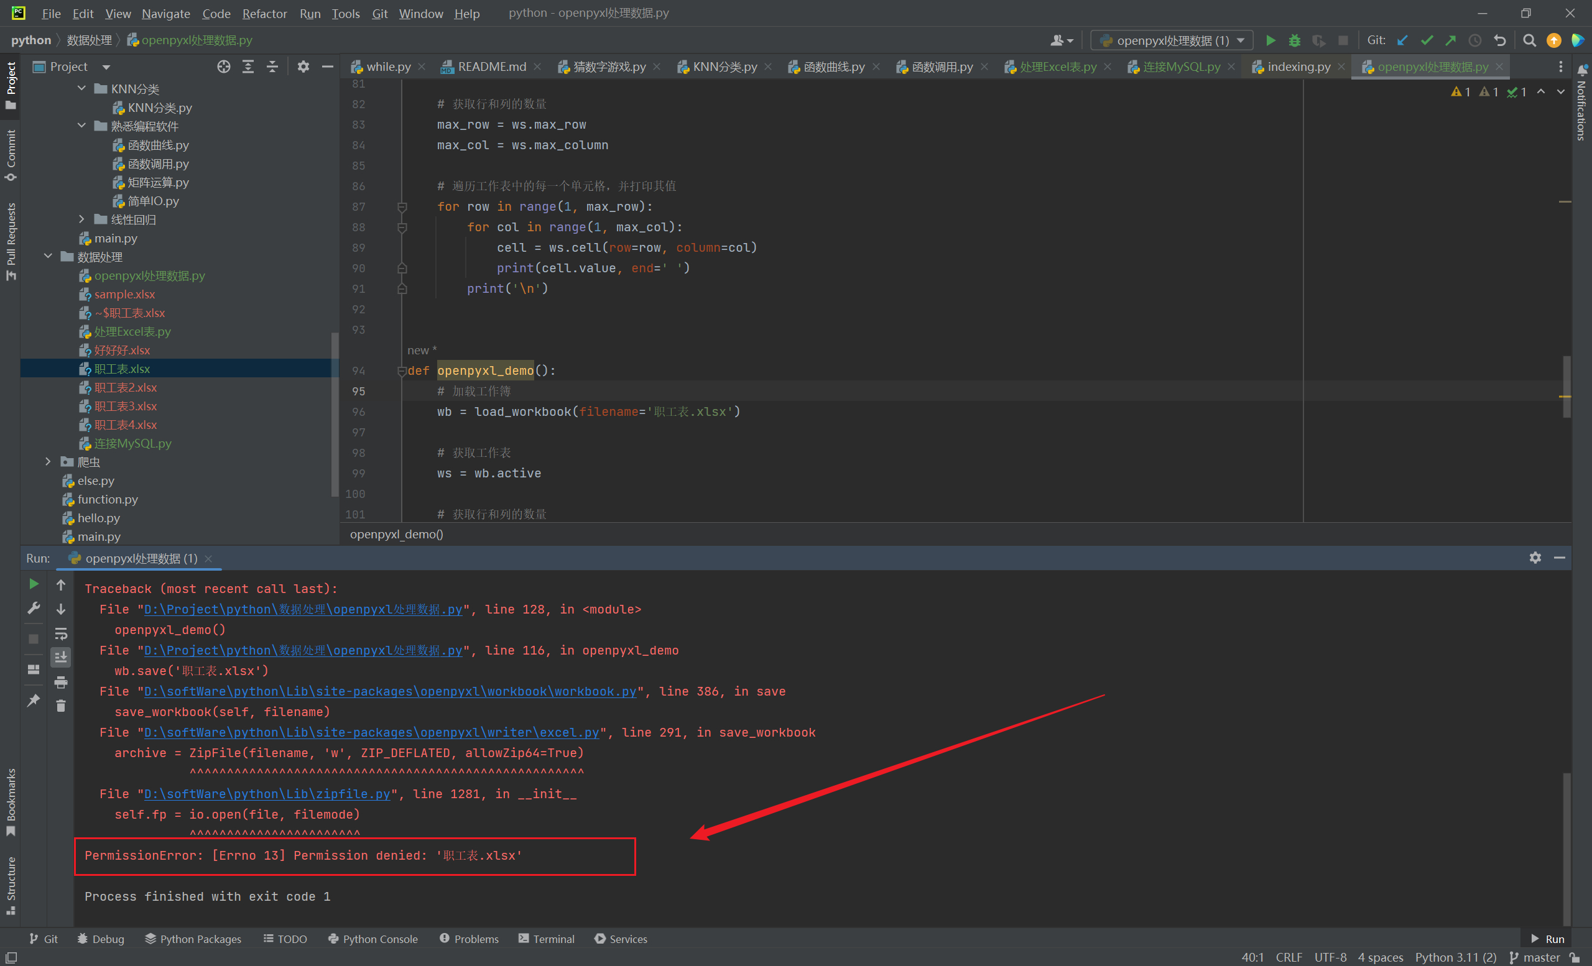Toggle the Bookmarks side panel
Image resolution: width=1592 pixels, height=966 pixels.
click(11, 803)
